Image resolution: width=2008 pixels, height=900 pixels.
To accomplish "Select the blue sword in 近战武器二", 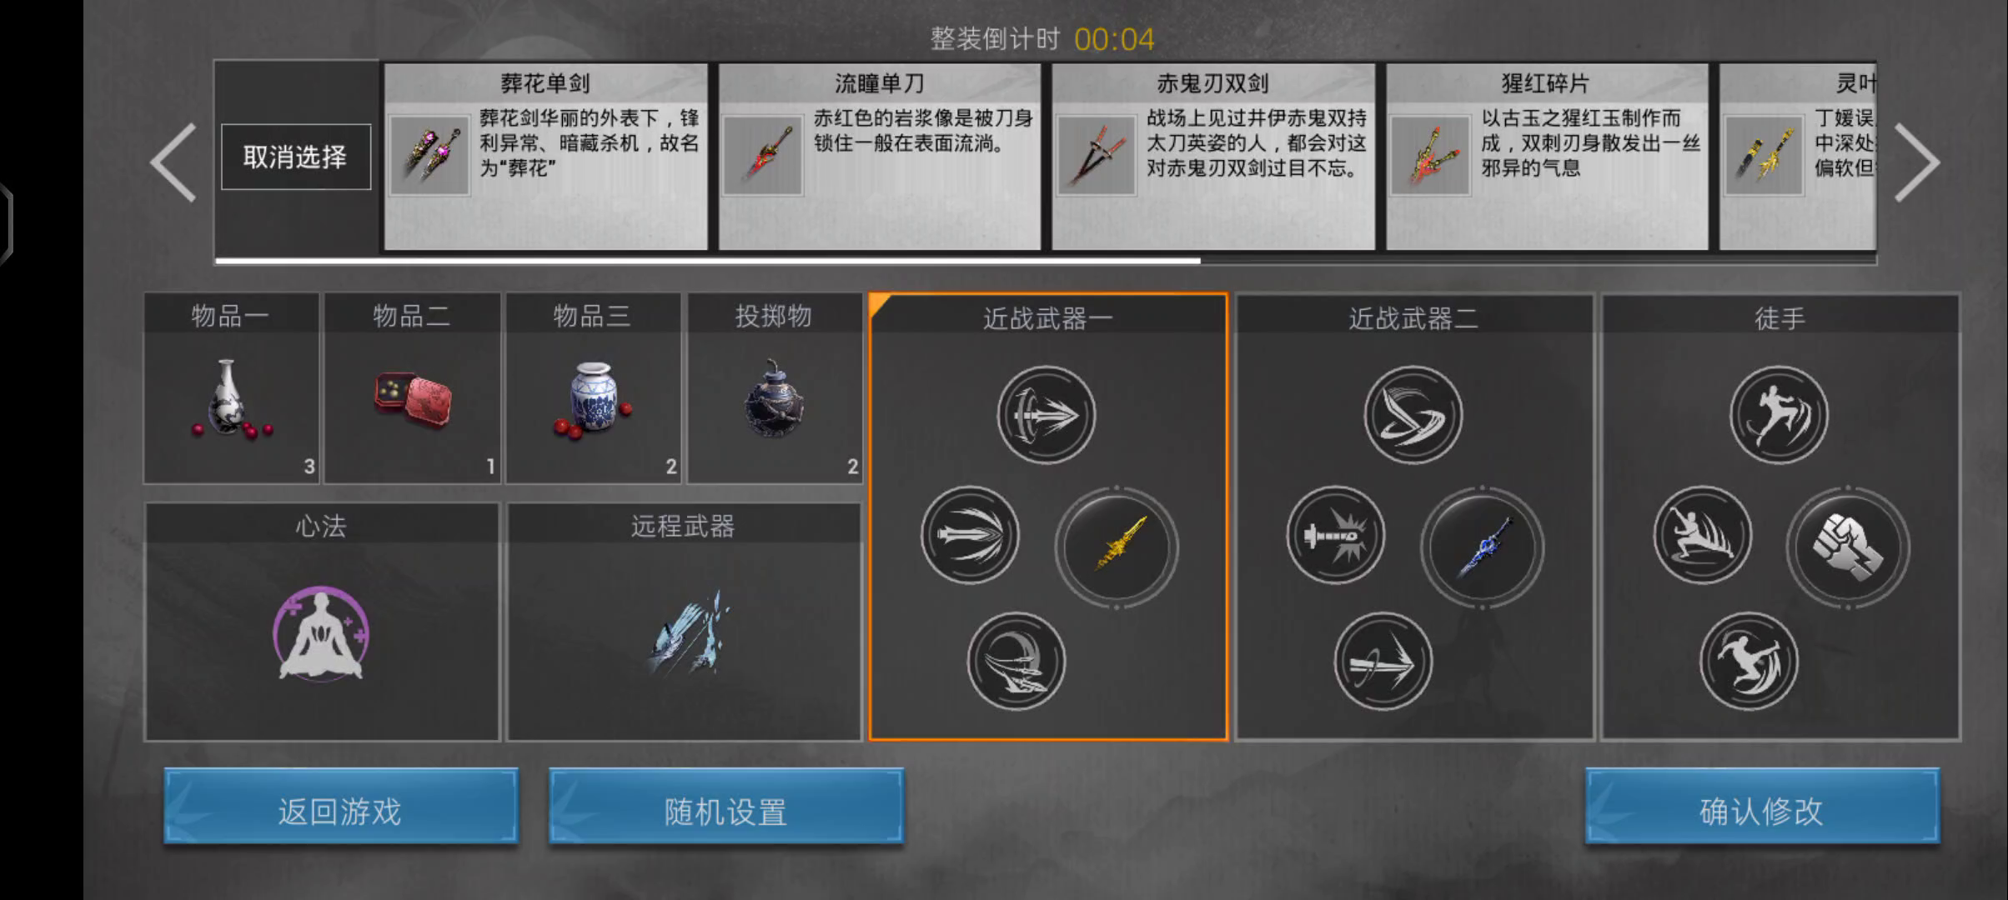I will 1483,547.
